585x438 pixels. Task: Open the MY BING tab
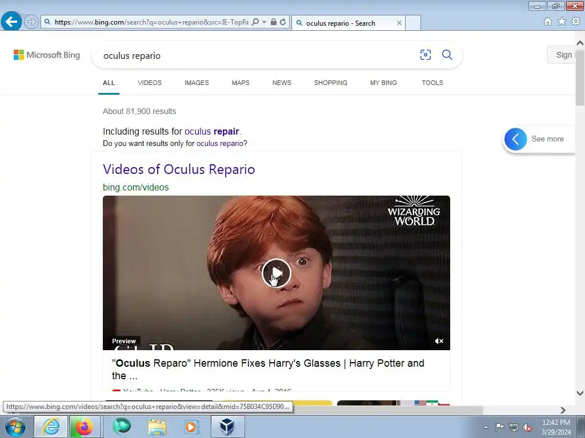click(383, 83)
